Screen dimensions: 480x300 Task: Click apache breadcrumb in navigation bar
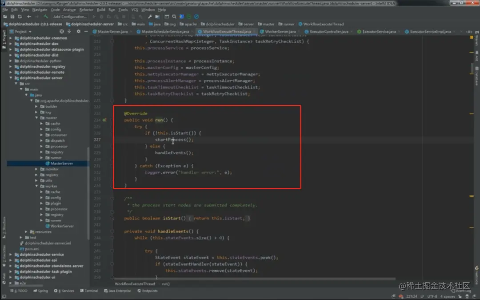coord(188,24)
